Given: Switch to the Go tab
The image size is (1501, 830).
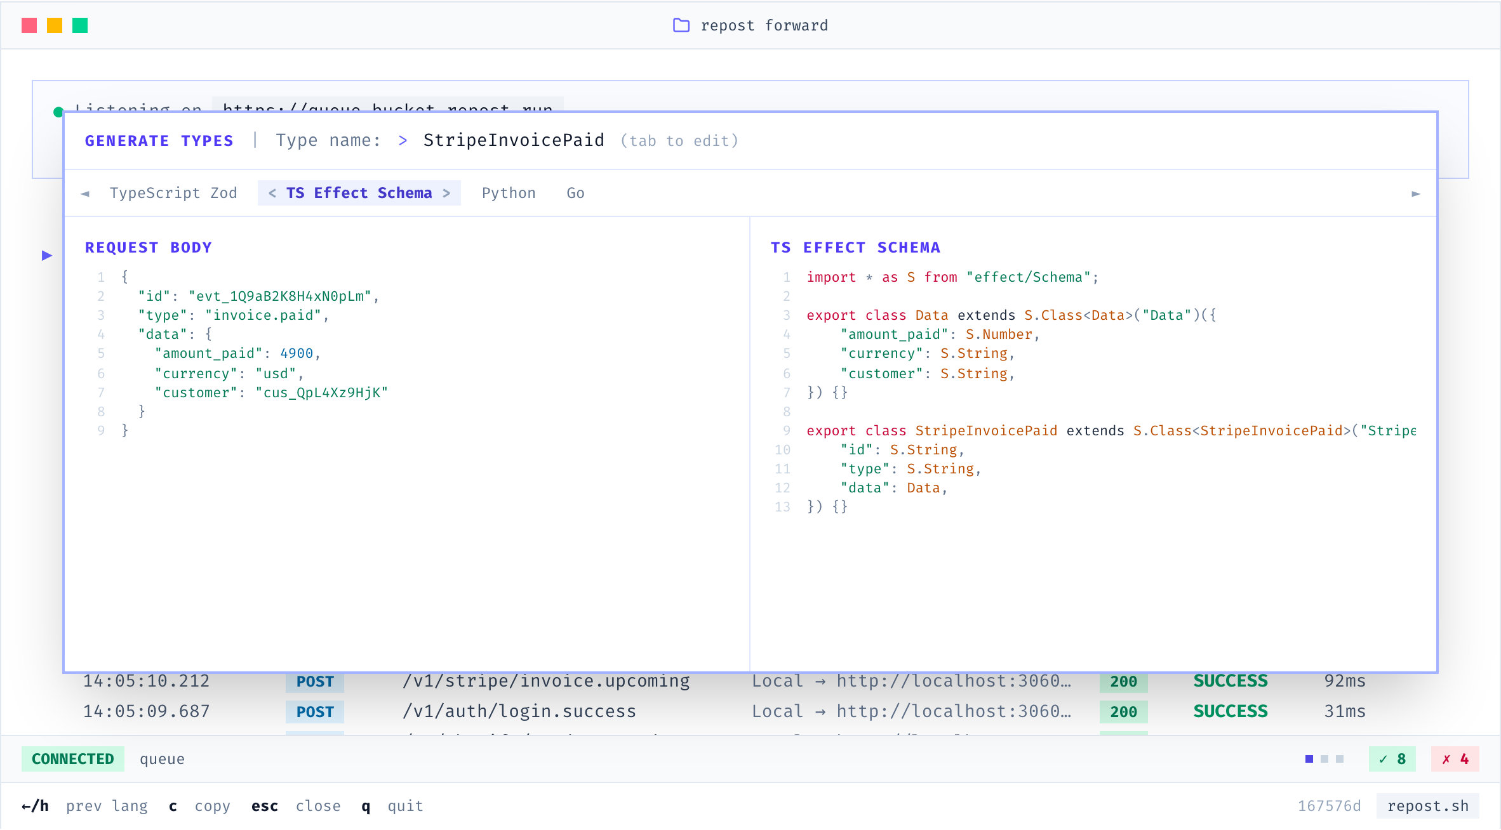Looking at the screenshot, I should point(575,193).
